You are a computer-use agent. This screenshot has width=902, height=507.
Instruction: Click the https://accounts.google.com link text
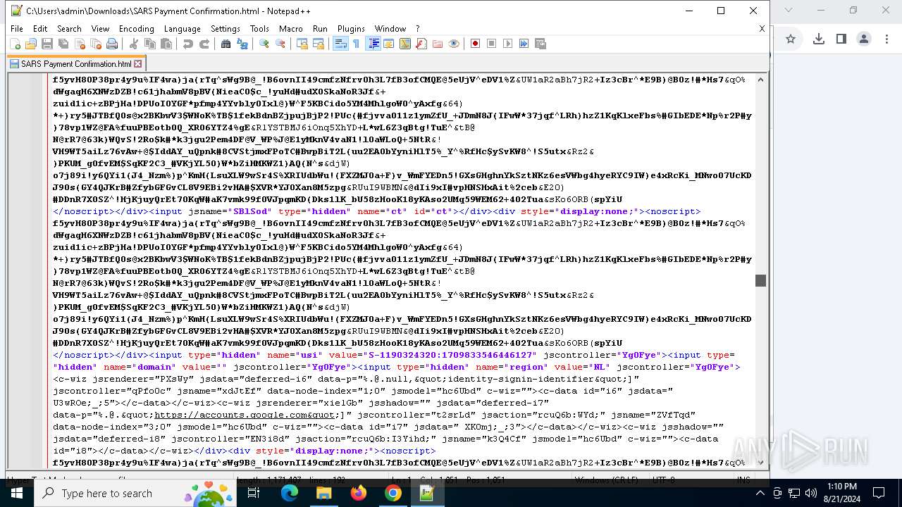coord(245,415)
